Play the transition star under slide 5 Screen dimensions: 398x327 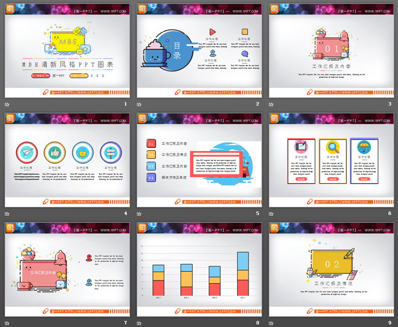[139, 214]
